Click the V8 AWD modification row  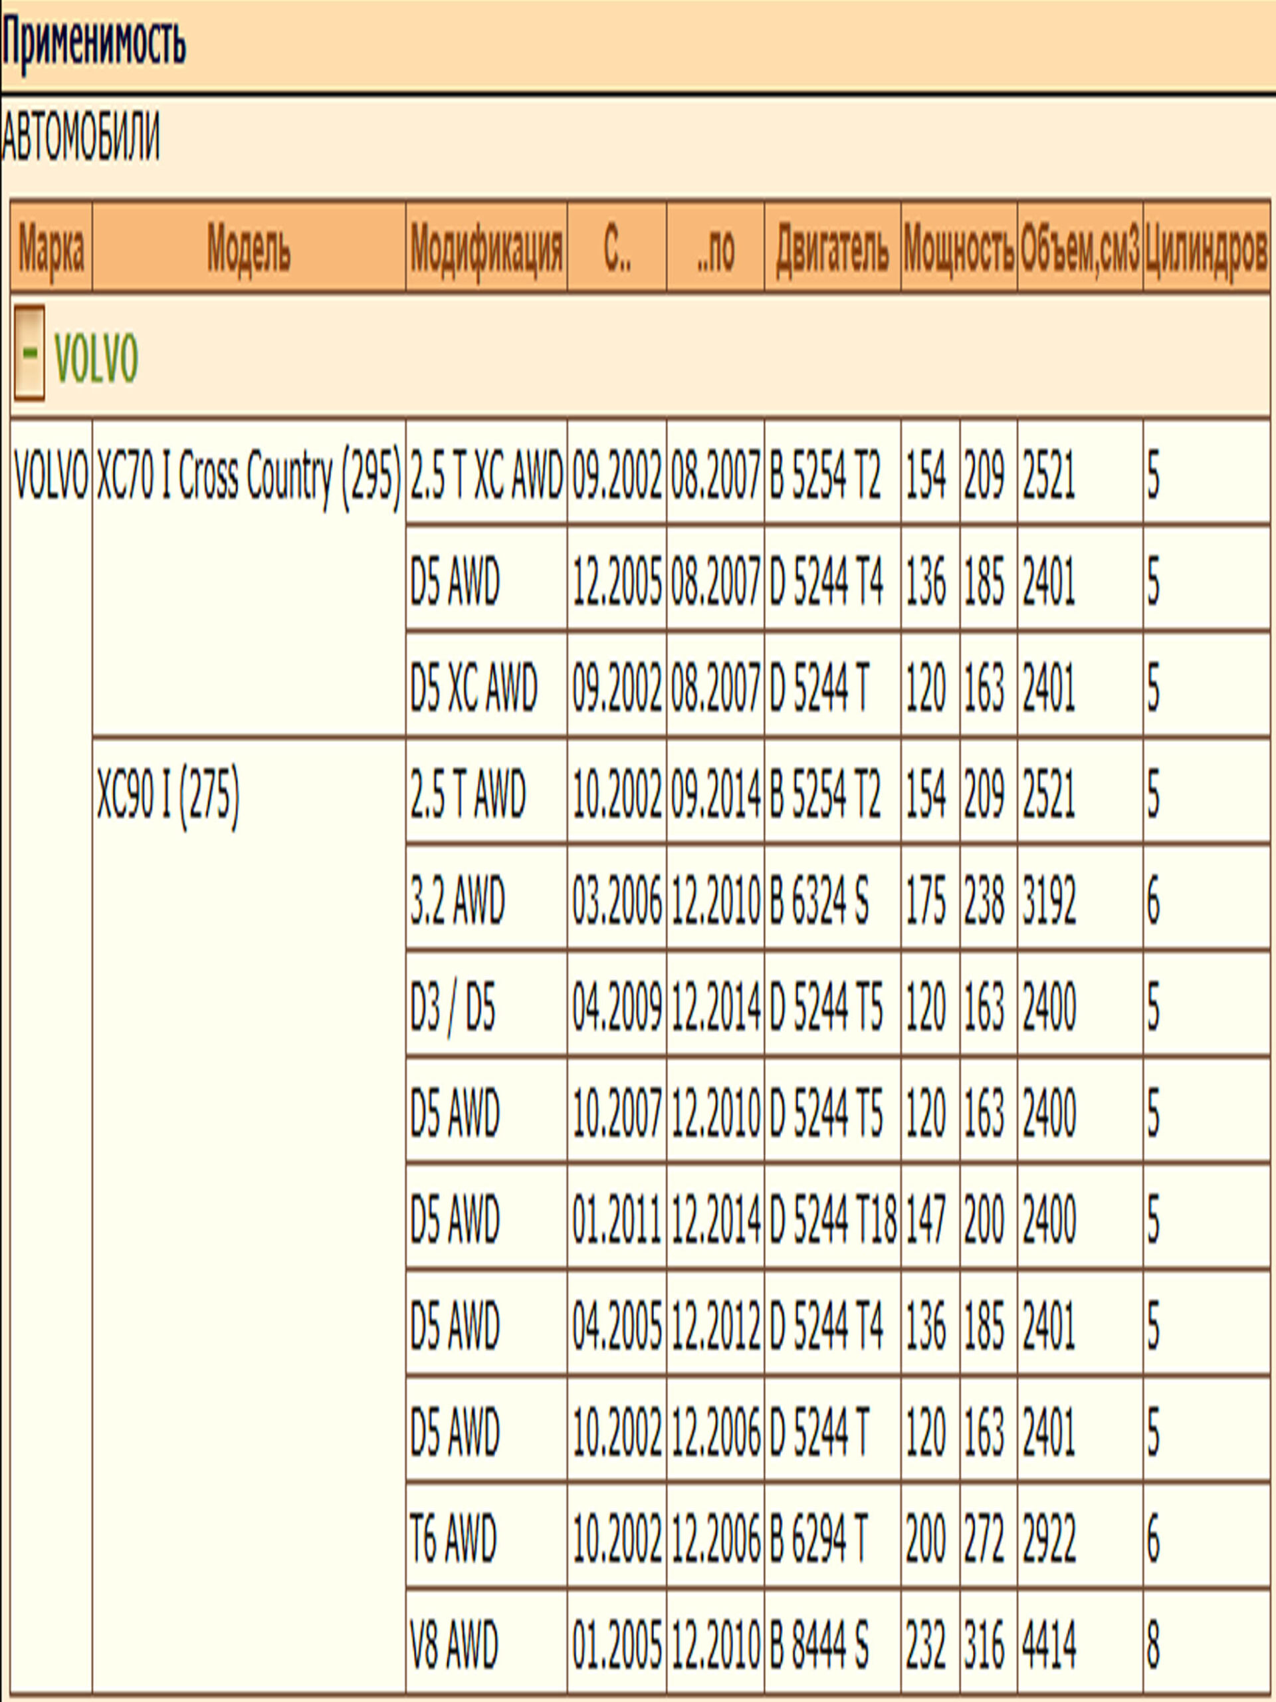[x=454, y=1645]
